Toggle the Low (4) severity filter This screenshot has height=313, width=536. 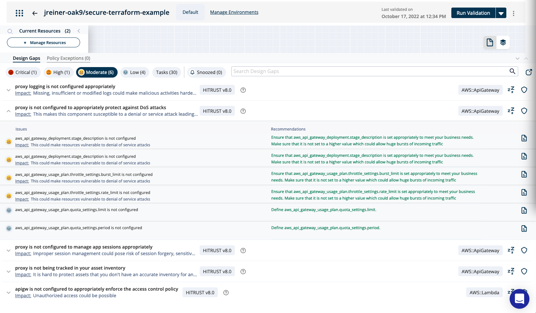point(135,72)
